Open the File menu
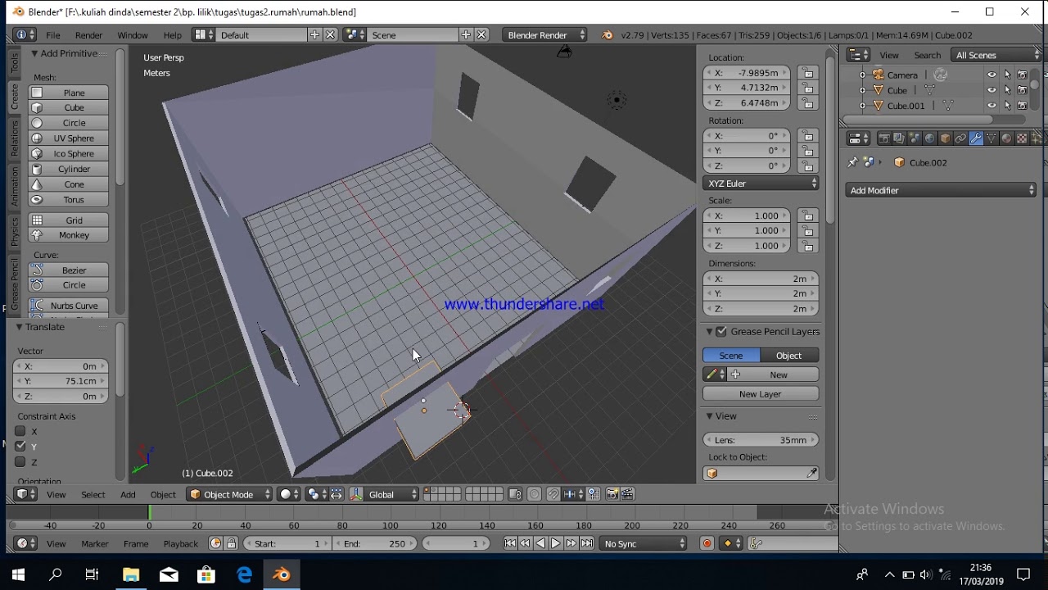The width and height of the screenshot is (1048, 590). pos(53,35)
